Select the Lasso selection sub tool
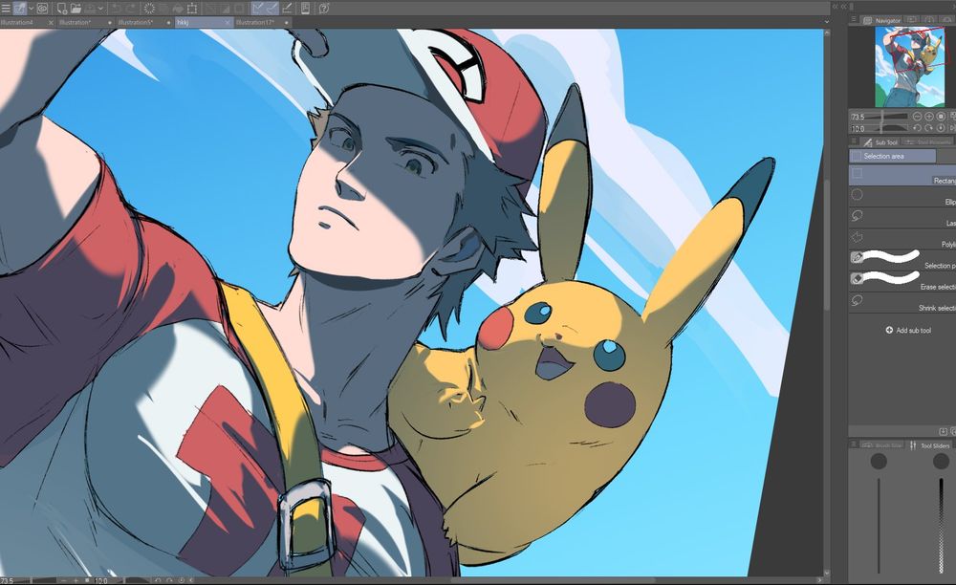Image resolution: width=956 pixels, height=585 pixels. 902,218
